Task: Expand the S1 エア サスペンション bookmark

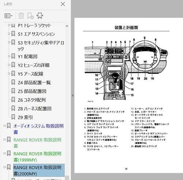Action: pyautogui.click(x=9, y=34)
